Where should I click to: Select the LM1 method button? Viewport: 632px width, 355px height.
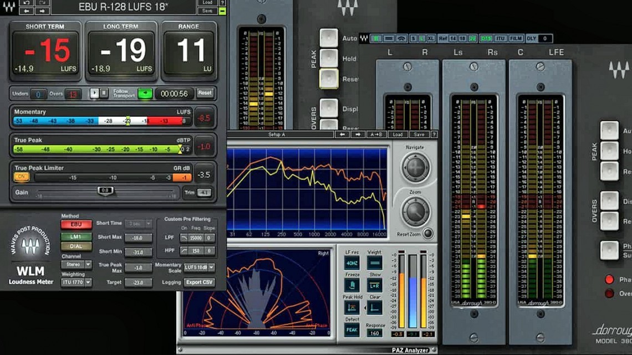pos(76,236)
